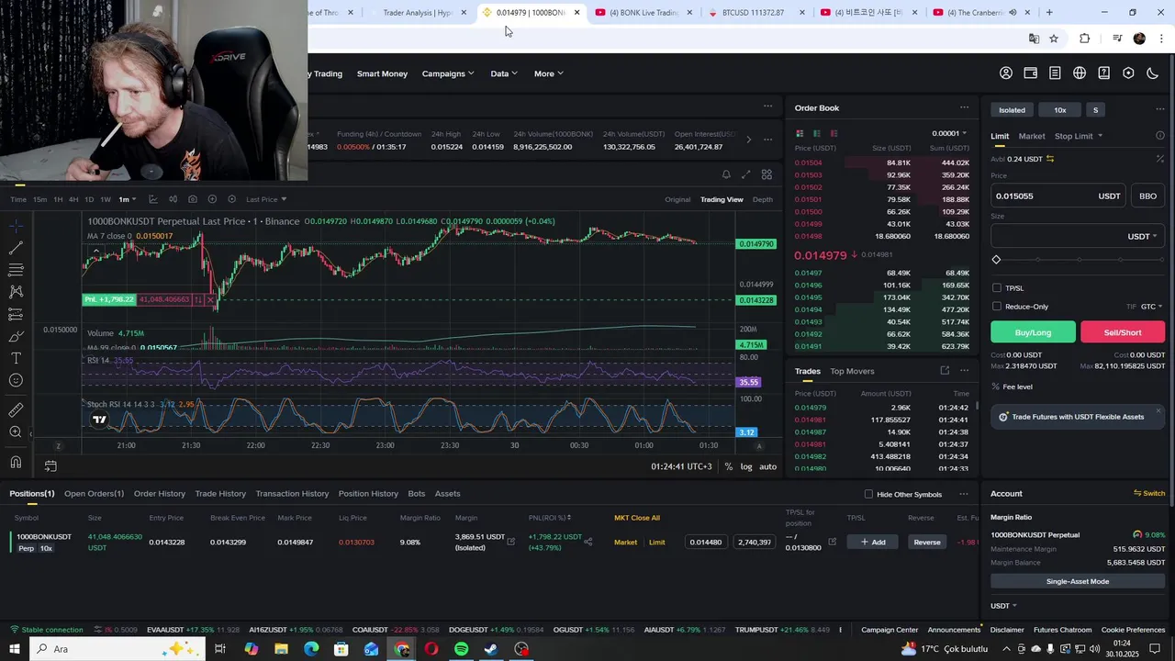Show both buy and sell order book view
1175x661 pixels.
pos(800,133)
